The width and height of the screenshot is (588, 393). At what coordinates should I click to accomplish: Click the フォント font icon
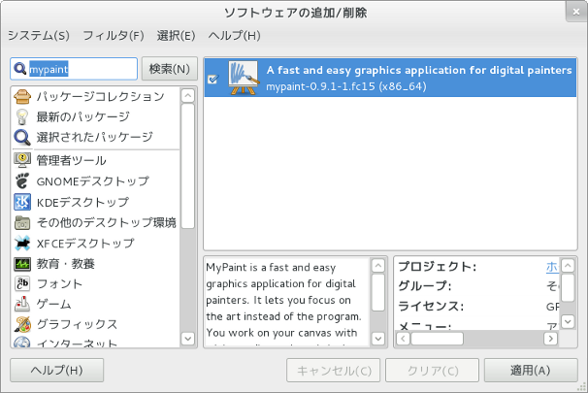click(x=22, y=284)
